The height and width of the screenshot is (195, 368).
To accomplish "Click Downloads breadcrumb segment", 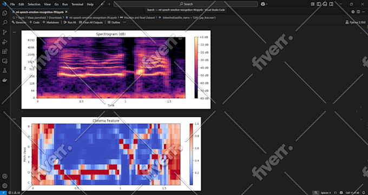I will click(x=55, y=18).
